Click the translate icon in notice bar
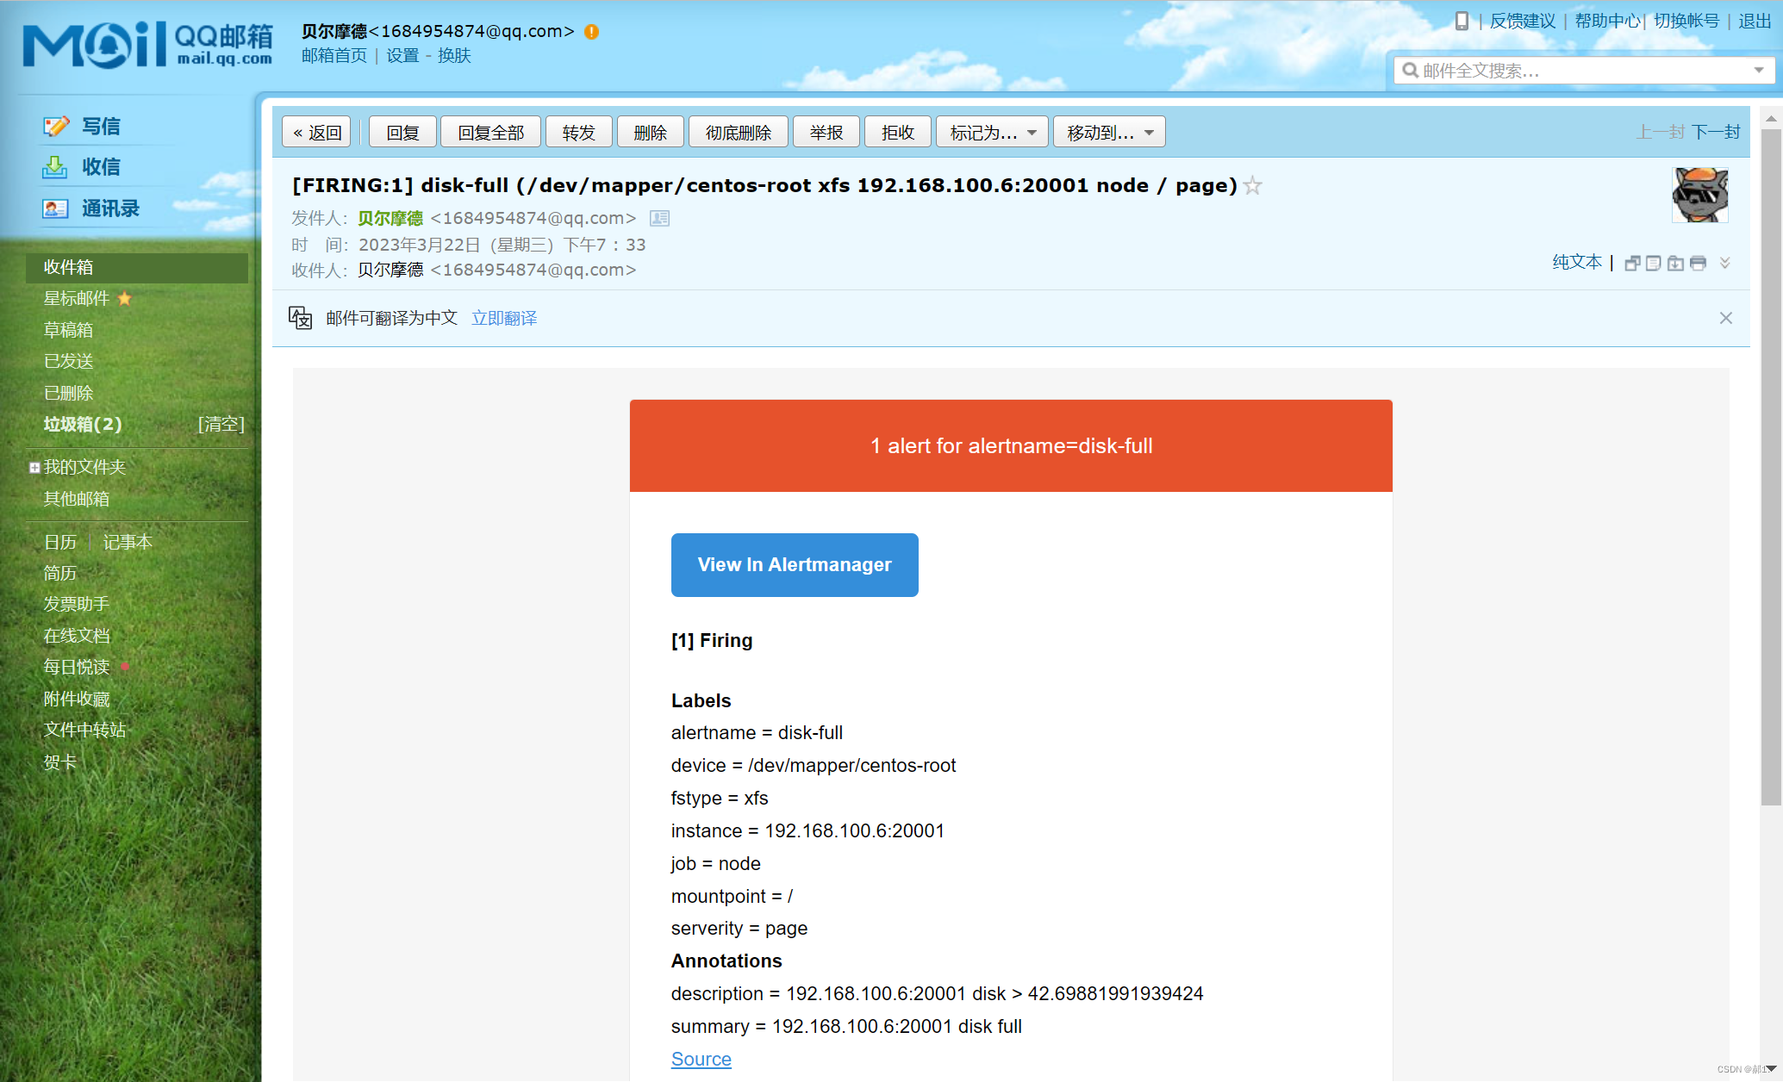The width and height of the screenshot is (1783, 1082). tap(300, 318)
